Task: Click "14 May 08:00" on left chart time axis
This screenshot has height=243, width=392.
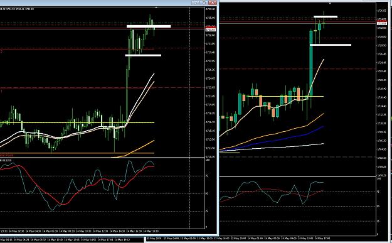Action: click(68, 231)
